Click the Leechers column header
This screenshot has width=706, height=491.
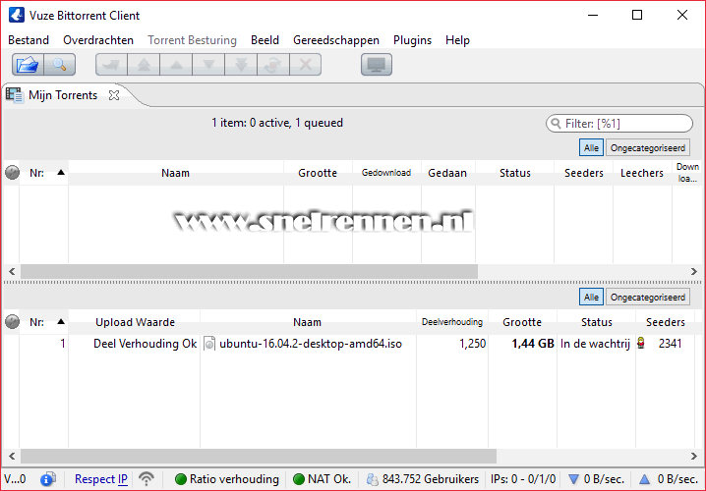point(642,173)
